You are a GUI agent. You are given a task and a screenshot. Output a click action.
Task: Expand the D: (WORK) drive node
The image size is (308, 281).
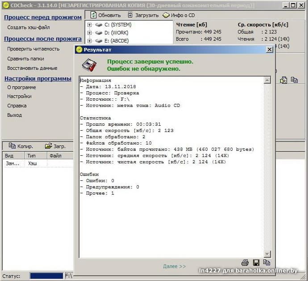pos(89,33)
